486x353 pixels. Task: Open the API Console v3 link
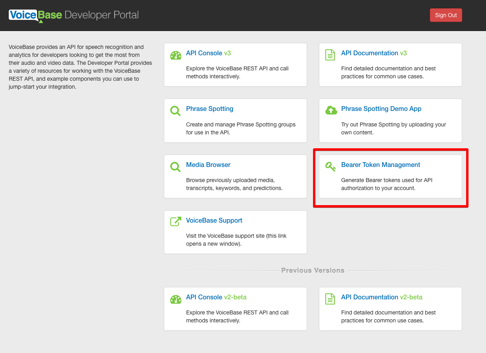(x=208, y=53)
